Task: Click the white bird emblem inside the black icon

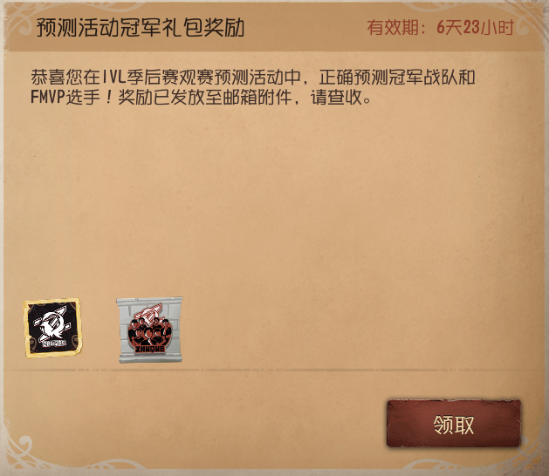Action: point(52,324)
